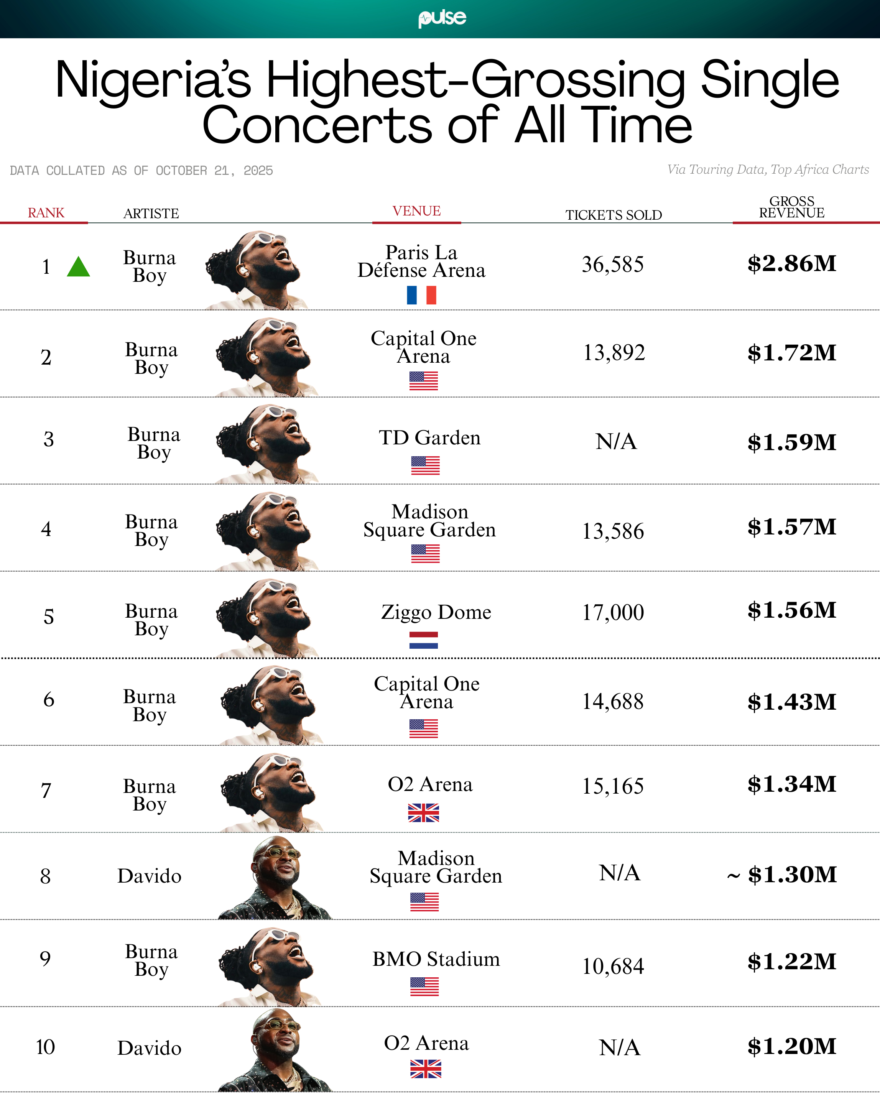
Task: Click the green up arrow beside rank 1
Action: click(79, 267)
